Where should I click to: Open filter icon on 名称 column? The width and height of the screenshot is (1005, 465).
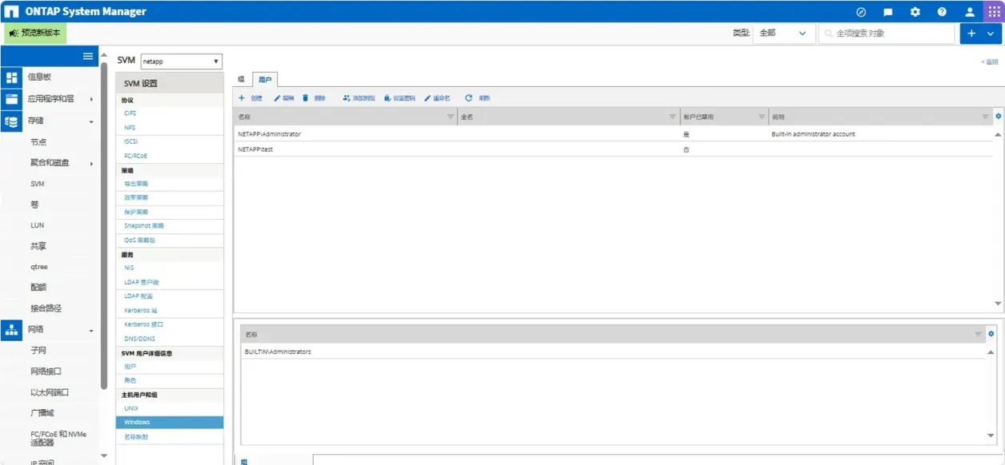tap(450, 117)
